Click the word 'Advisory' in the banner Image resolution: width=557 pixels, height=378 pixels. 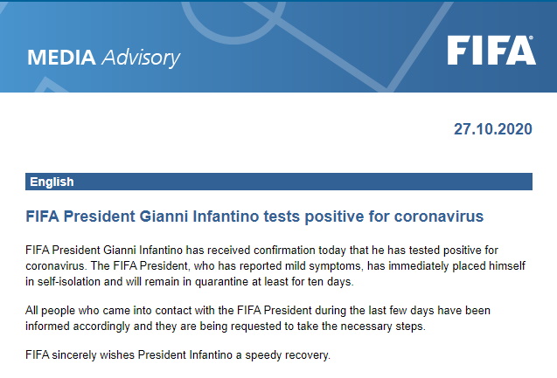[x=141, y=58]
